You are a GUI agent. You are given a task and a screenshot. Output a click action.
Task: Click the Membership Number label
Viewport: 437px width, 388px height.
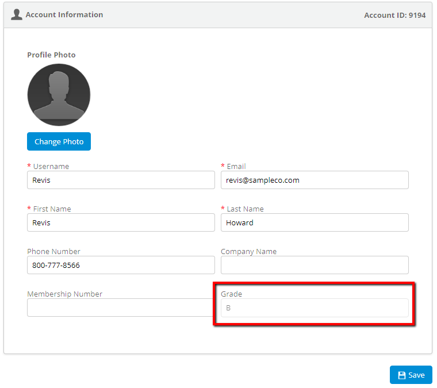click(x=64, y=294)
